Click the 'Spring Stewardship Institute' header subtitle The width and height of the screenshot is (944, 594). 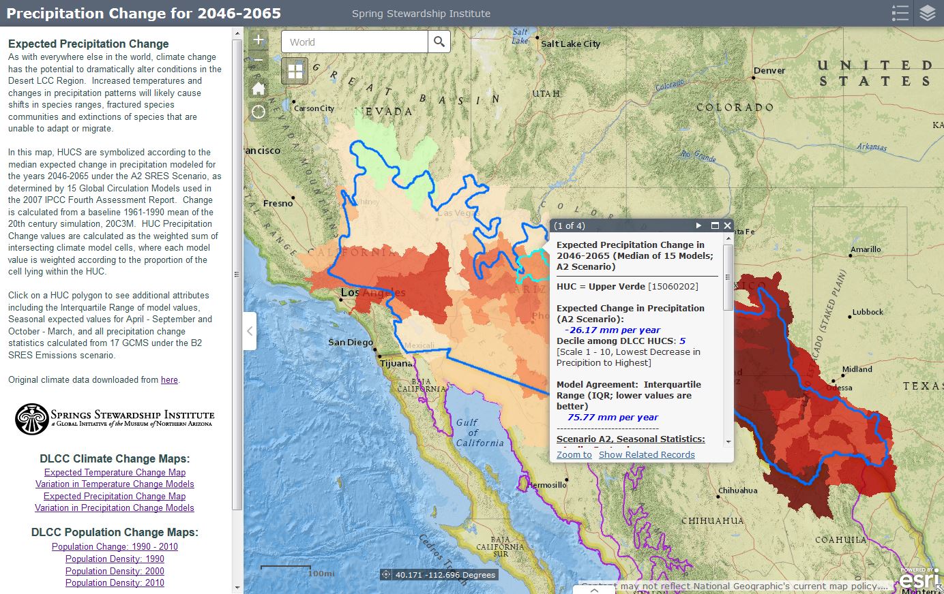421,14
